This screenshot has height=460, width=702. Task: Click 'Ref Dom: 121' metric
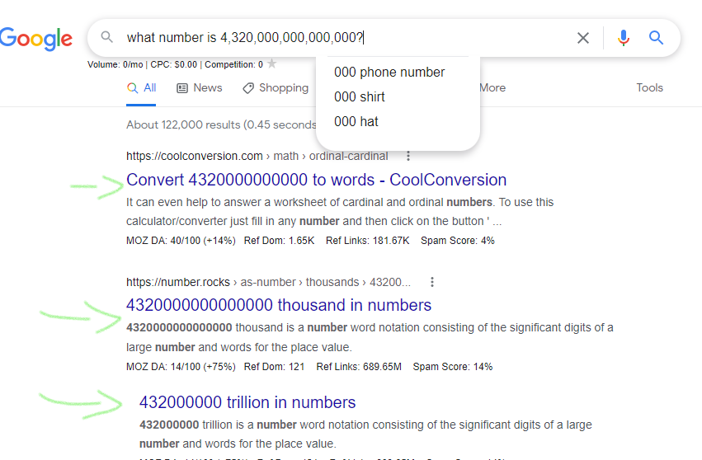click(274, 367)
